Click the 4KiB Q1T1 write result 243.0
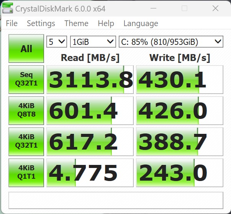231x214 pixels. coord(179,173)
